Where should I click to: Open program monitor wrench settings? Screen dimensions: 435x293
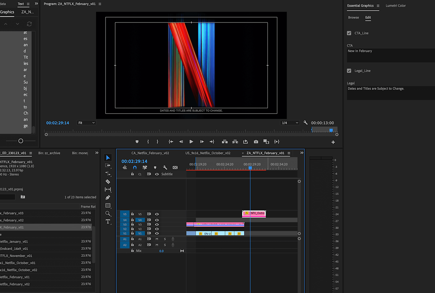click(x=305, y=123)
